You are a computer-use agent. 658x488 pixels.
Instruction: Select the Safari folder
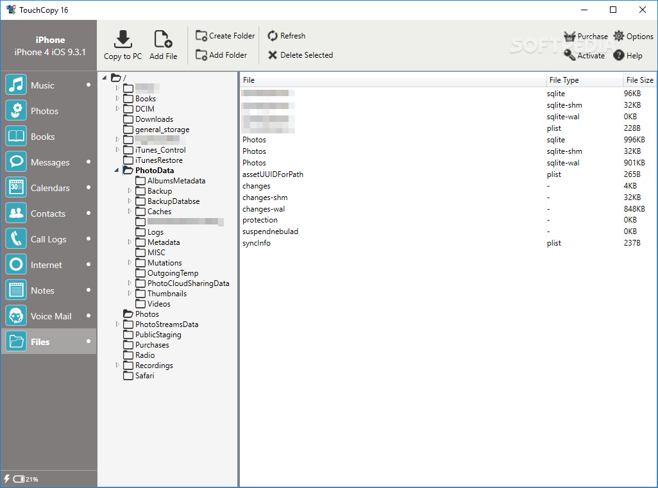coord(139,375)
